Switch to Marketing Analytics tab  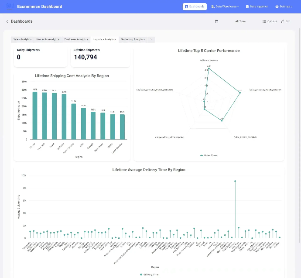(133, 39)
